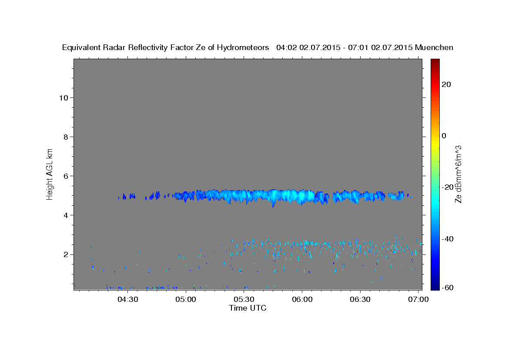This screenshot has width=522, height=348.
Task: Click the '06:00' time tick label
Action: [x=302, y=300]
